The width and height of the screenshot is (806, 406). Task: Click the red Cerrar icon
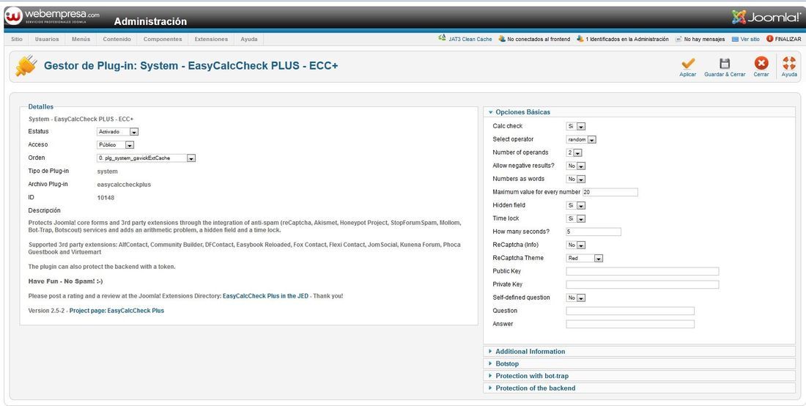[x=761, y=63]
